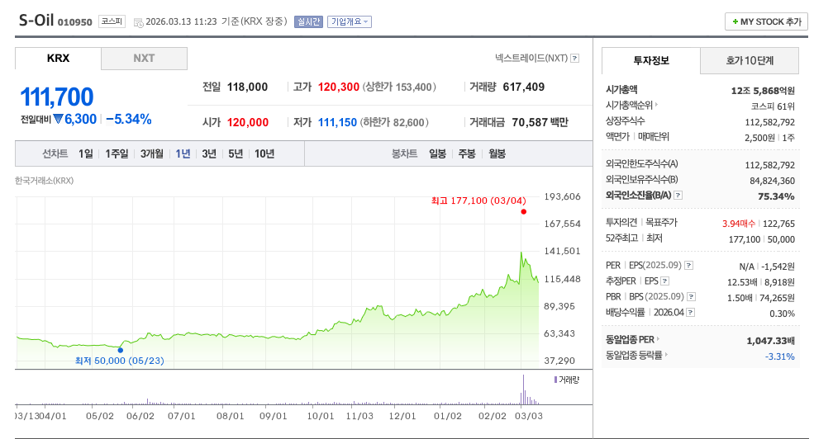Switch to the KRX tab
Image resolution: width=833 pixels, height=439 pixels.
pyautogui.click(x=58, y=59)
